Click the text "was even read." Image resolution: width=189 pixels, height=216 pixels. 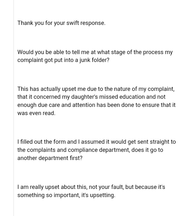pos(36,114)
